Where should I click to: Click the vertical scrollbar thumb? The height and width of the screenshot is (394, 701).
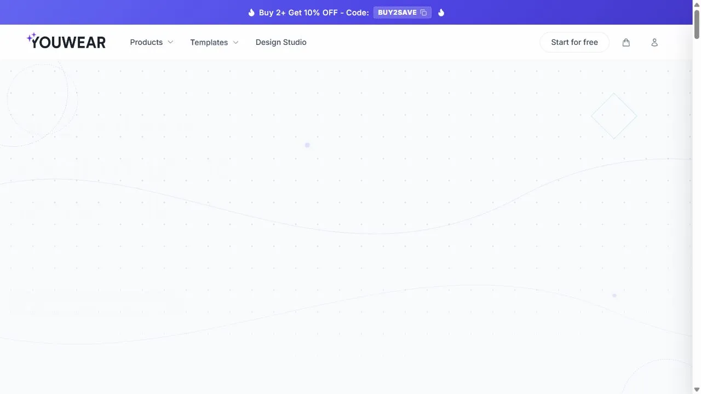tap(697, 24)
